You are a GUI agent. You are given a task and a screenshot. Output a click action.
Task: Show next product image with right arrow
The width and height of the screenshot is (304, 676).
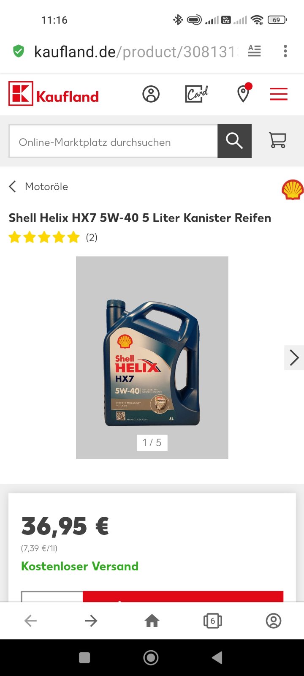(294, 357)
